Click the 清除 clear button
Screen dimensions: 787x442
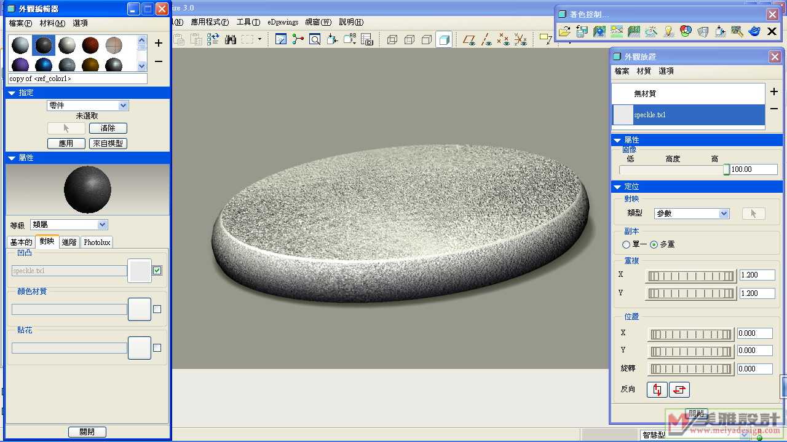pos(108,128)
